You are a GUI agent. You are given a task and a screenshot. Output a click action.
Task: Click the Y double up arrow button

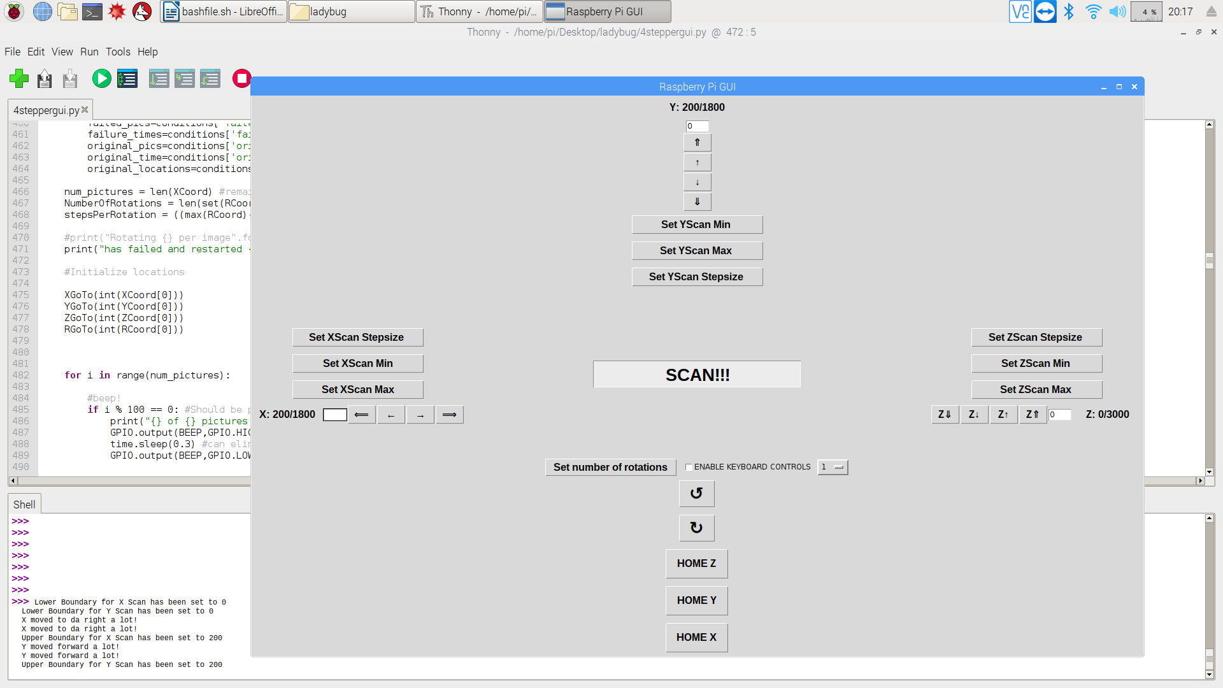(697, 142)
